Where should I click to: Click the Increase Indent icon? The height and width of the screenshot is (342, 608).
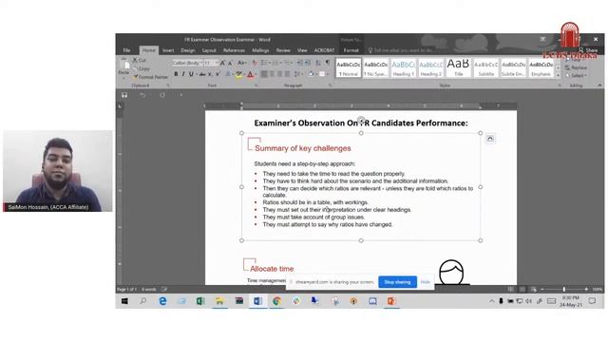tap(308, 63)
